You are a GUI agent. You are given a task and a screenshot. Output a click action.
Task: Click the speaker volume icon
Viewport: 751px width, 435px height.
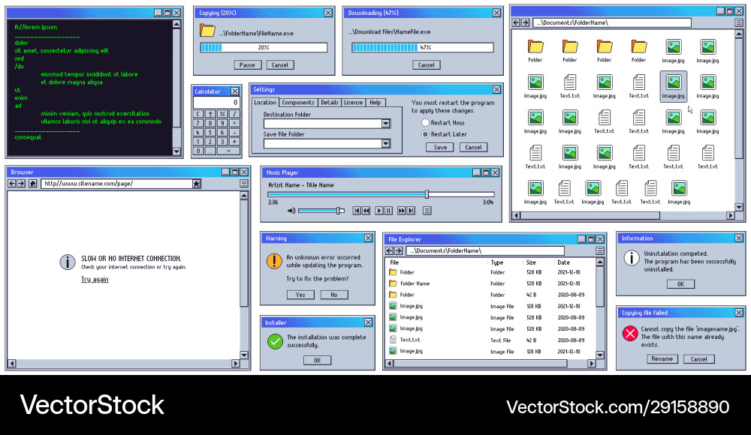point(291,211)
